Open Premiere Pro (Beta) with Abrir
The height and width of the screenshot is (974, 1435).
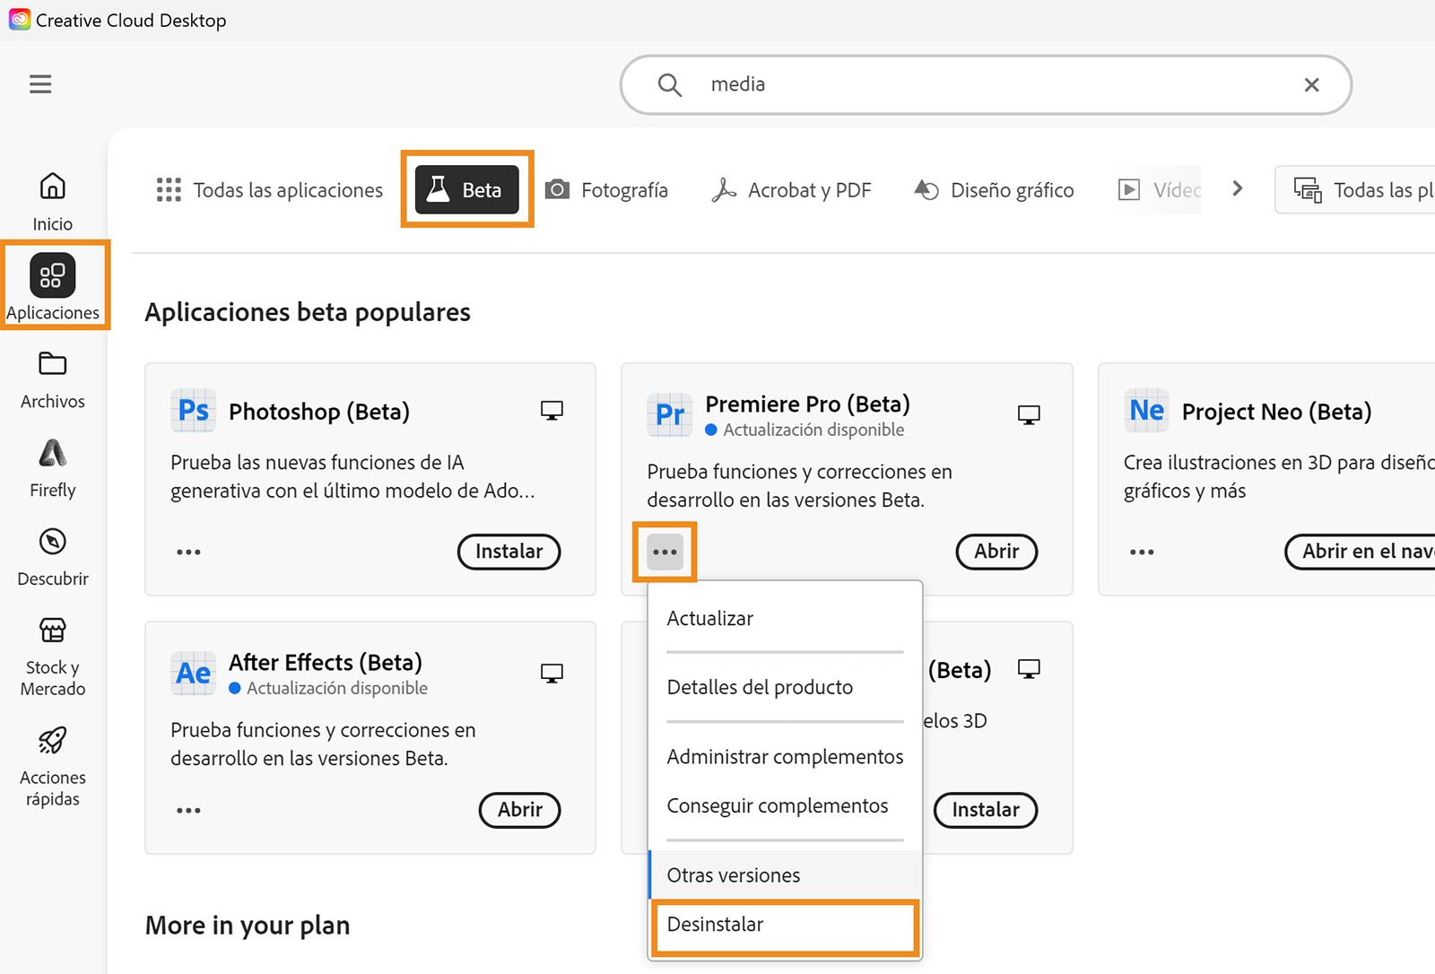tap(996, 552)
